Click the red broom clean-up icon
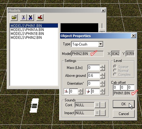The height and width of the screenshot is (129, 142). coord(40,17)
